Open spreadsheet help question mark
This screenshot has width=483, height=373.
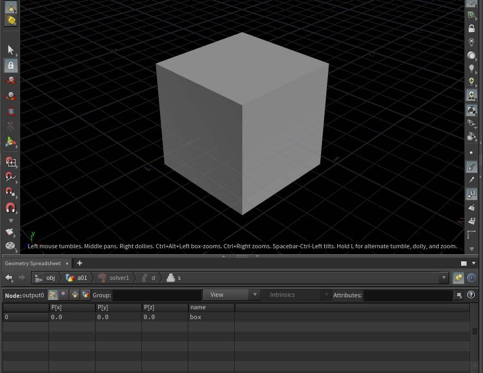(x=471, y=295)
